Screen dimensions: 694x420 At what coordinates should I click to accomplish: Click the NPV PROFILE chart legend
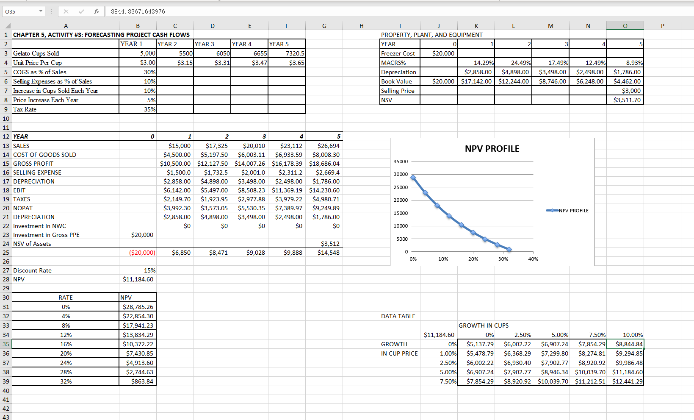(567, 210)
